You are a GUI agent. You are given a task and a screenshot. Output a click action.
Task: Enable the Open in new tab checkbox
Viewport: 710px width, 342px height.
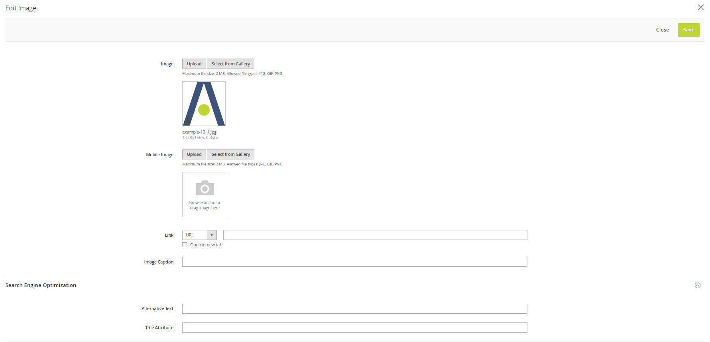point(185,245)
